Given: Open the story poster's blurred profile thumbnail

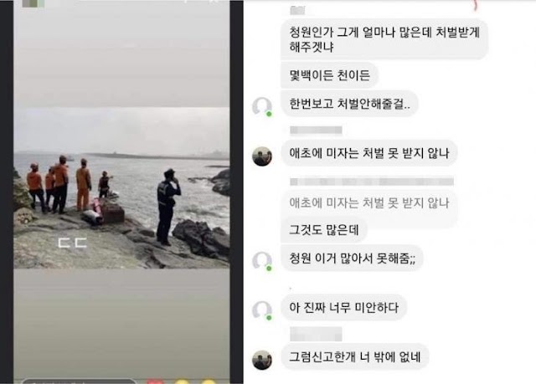Looking at the screenshot, I should (x=33, y=3).
